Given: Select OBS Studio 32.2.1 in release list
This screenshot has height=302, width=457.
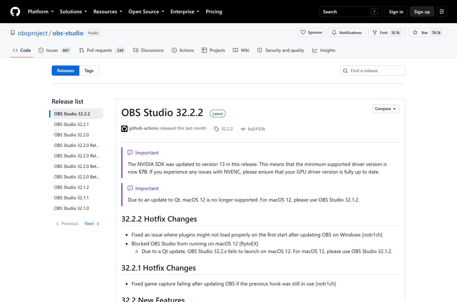Looking at the screenshot, I should (77, 124).
